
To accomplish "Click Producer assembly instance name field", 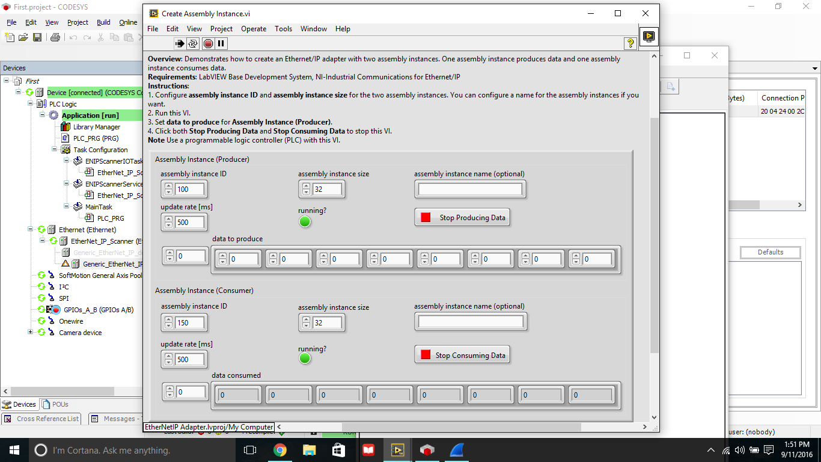I will [x=470, y=189].
